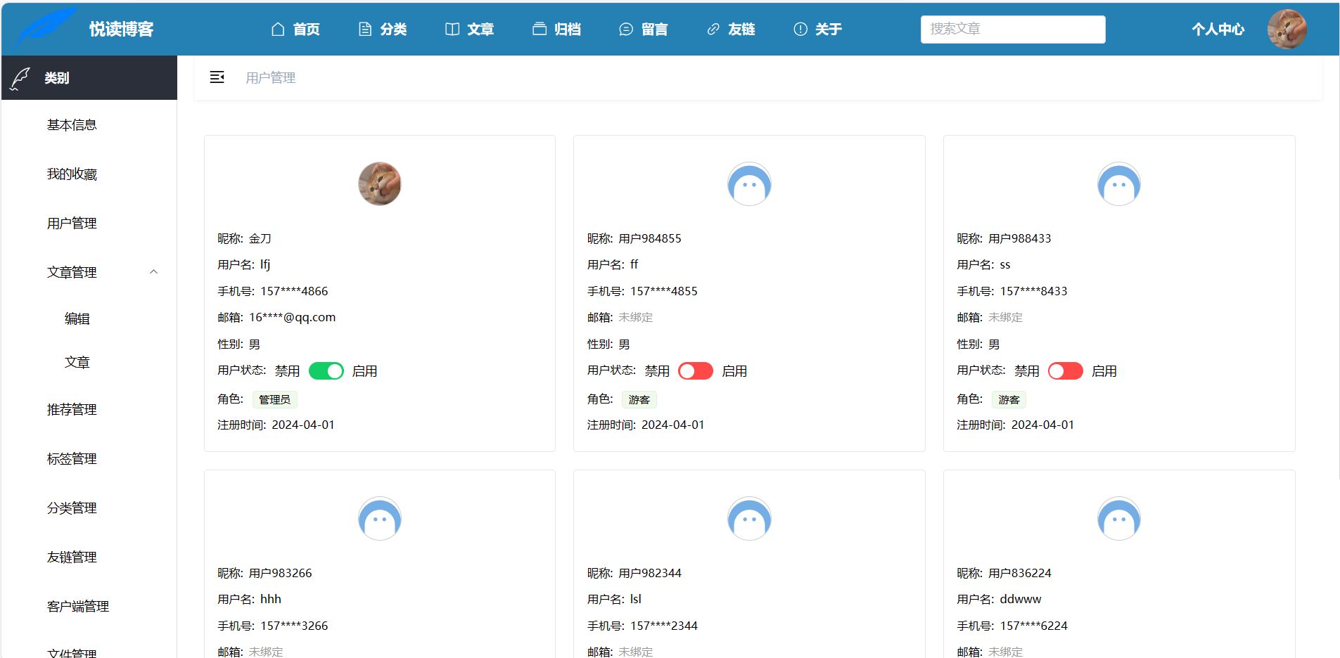
Task: Click 文章管理 sidebar menu label
Action: 72,272
